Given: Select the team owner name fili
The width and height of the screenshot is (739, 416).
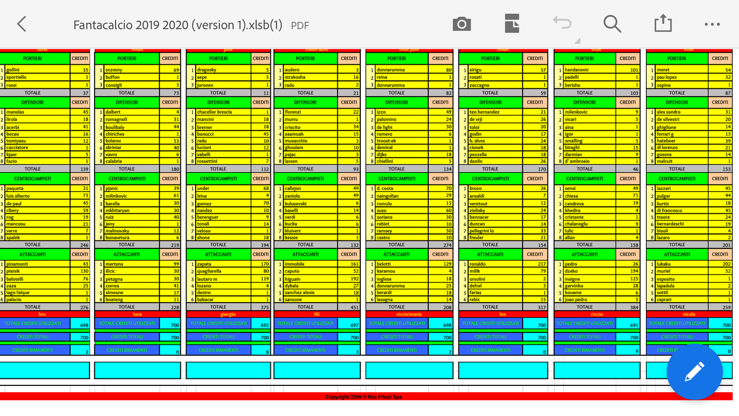Looking at the screenshot, I should tap(316, 314).
